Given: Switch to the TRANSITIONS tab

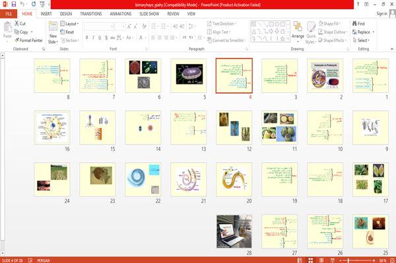Looking at the screenshot, I should (91, 14).
